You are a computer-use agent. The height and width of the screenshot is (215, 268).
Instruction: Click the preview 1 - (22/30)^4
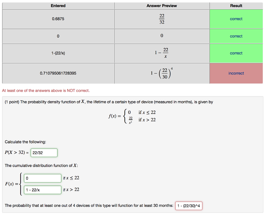click(x=161, y=73)
